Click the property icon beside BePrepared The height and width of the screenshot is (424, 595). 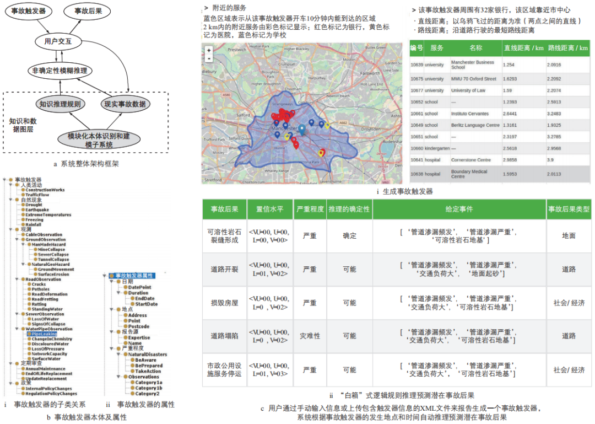[x=132, y=366]
